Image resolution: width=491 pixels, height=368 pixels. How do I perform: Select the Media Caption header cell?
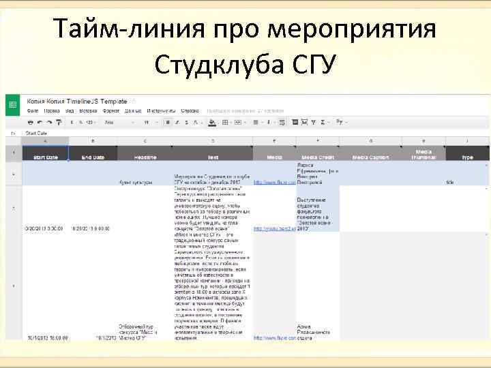tap(371, 153)
